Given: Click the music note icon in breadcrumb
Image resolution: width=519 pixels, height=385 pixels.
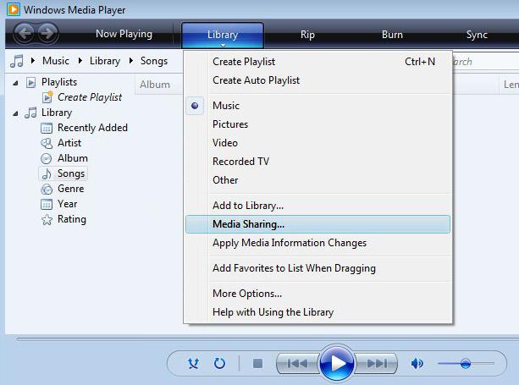Looking at the screenshot, I should point(17,61).
